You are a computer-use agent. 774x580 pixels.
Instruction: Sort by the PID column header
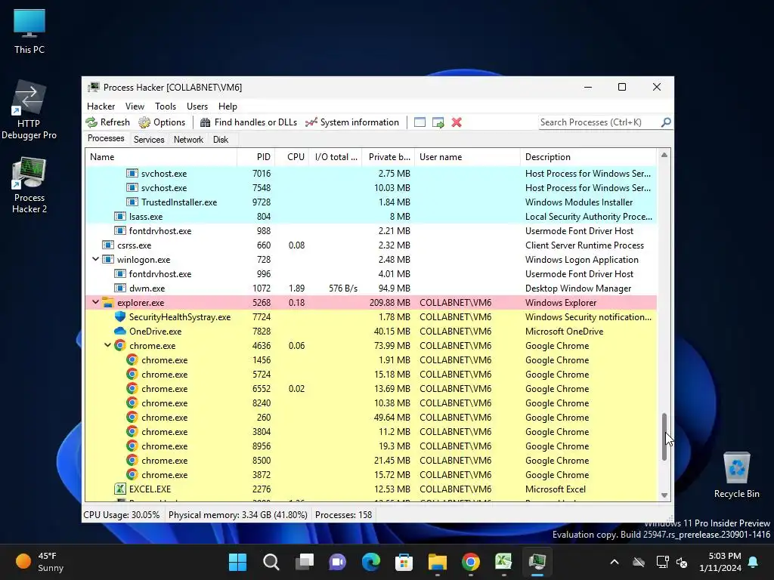click(x=256, y=157)
